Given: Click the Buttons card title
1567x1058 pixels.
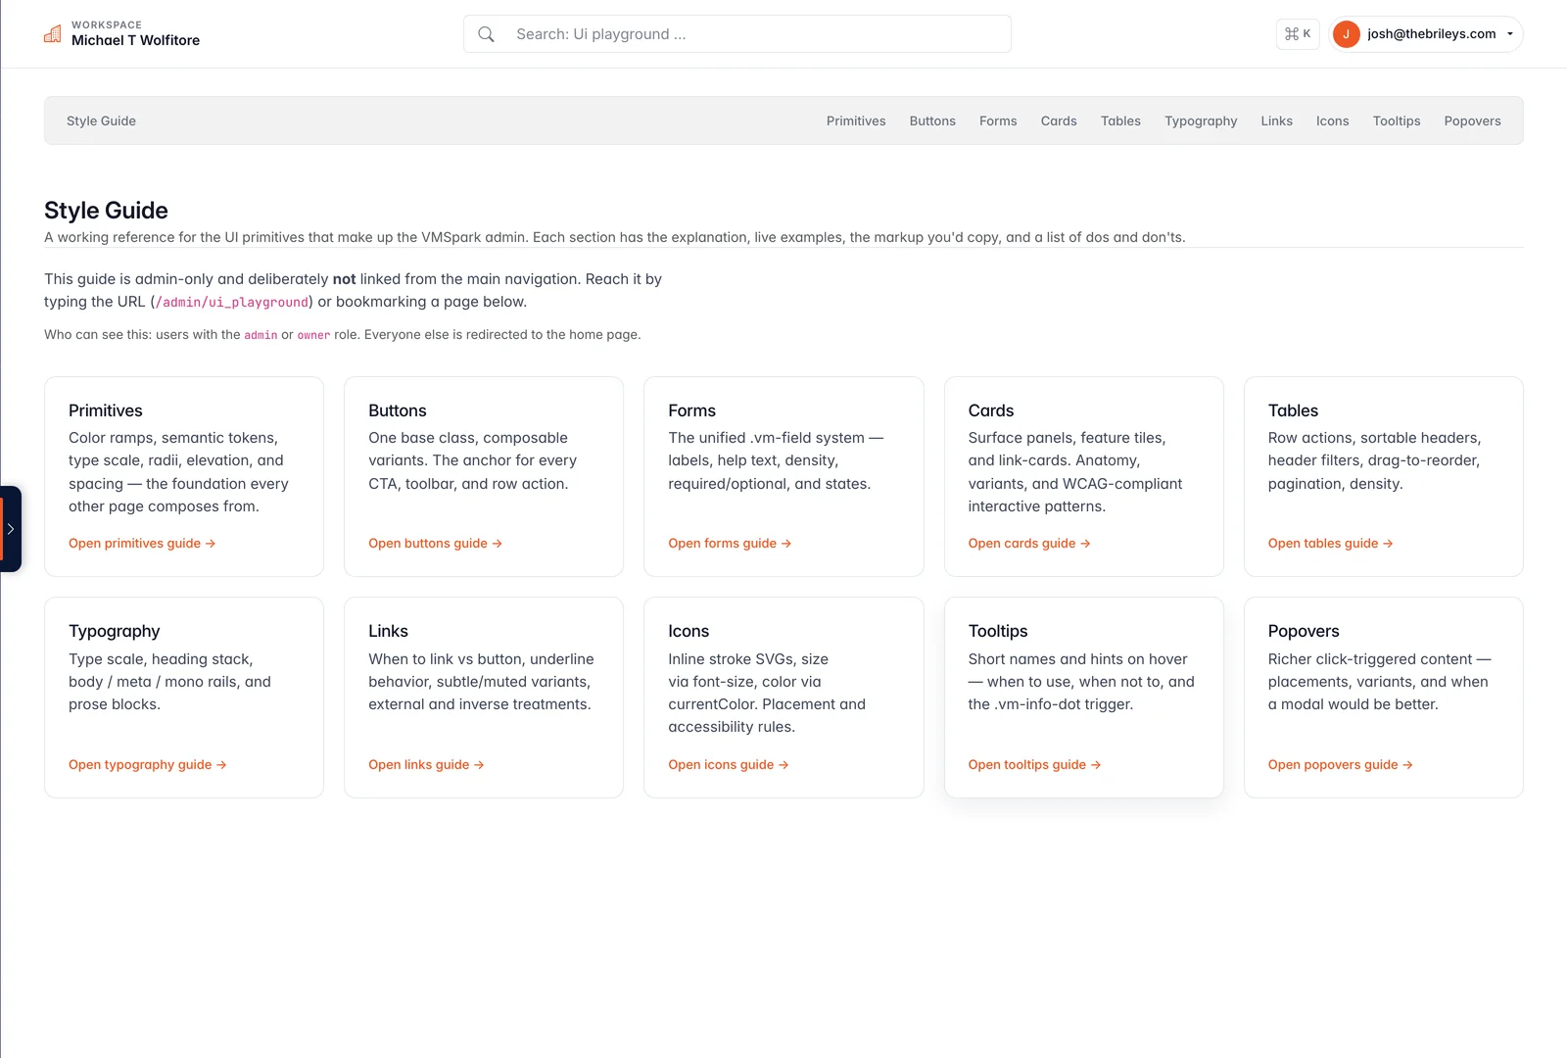Looking at the screenshot, I should [x=398, y=410].
